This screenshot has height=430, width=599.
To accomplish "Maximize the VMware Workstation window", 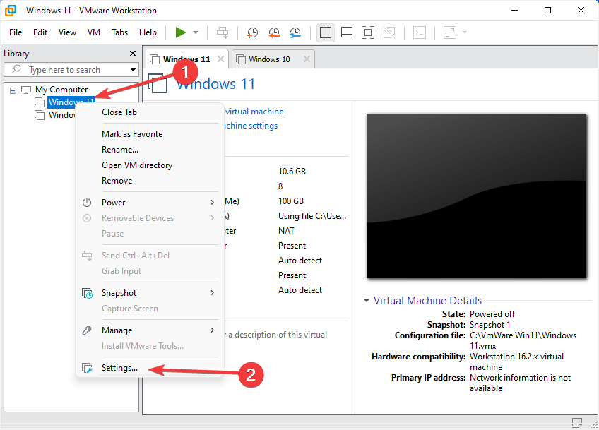I will [x=547, y=11].
